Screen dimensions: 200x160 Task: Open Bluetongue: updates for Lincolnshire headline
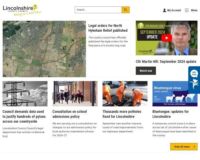click(170, 114)
